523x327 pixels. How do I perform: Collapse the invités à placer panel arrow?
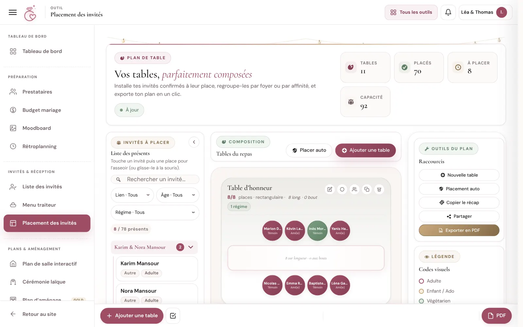pyautogui.click(x=194, y=142)
